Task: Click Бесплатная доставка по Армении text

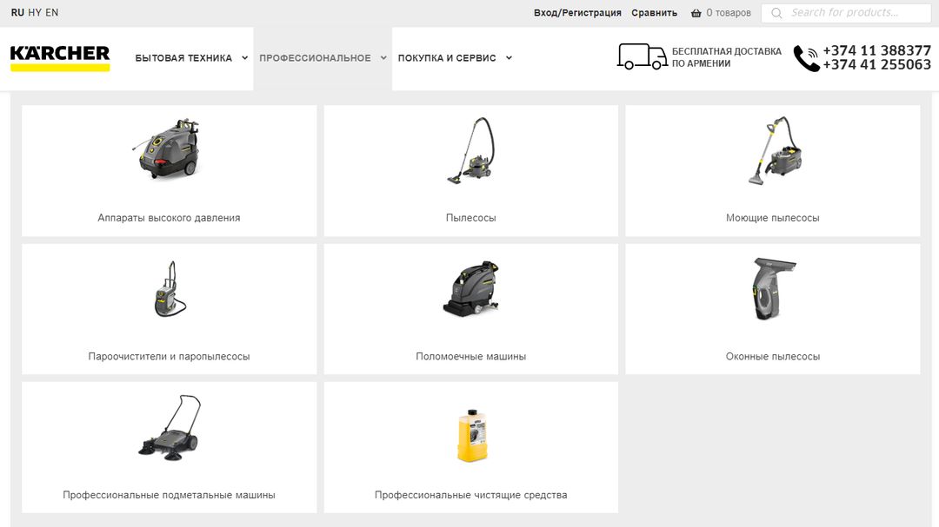Action: pyautogui.click(x=726, y=57)
